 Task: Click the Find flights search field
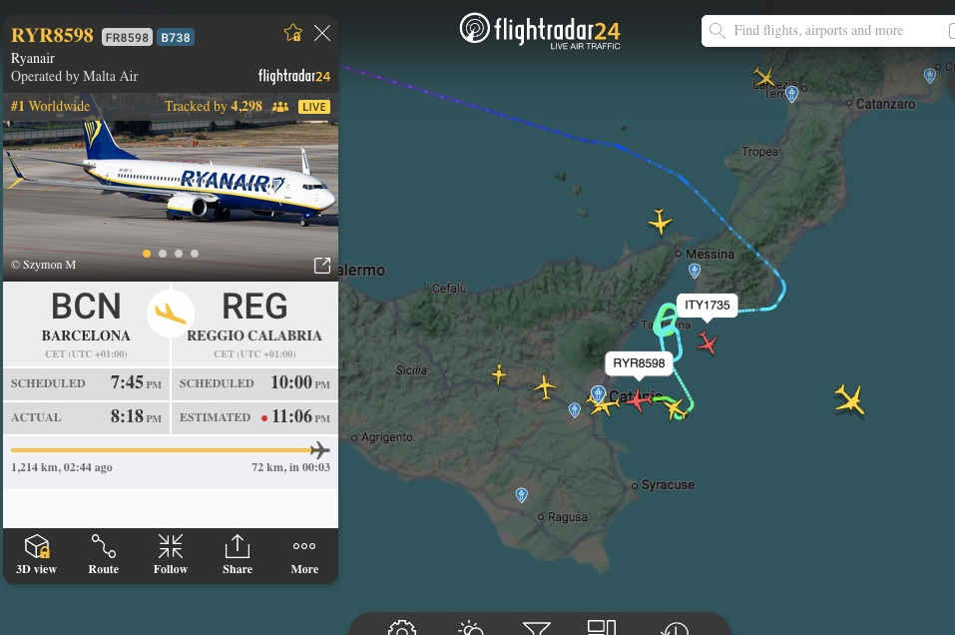[828, 31]
